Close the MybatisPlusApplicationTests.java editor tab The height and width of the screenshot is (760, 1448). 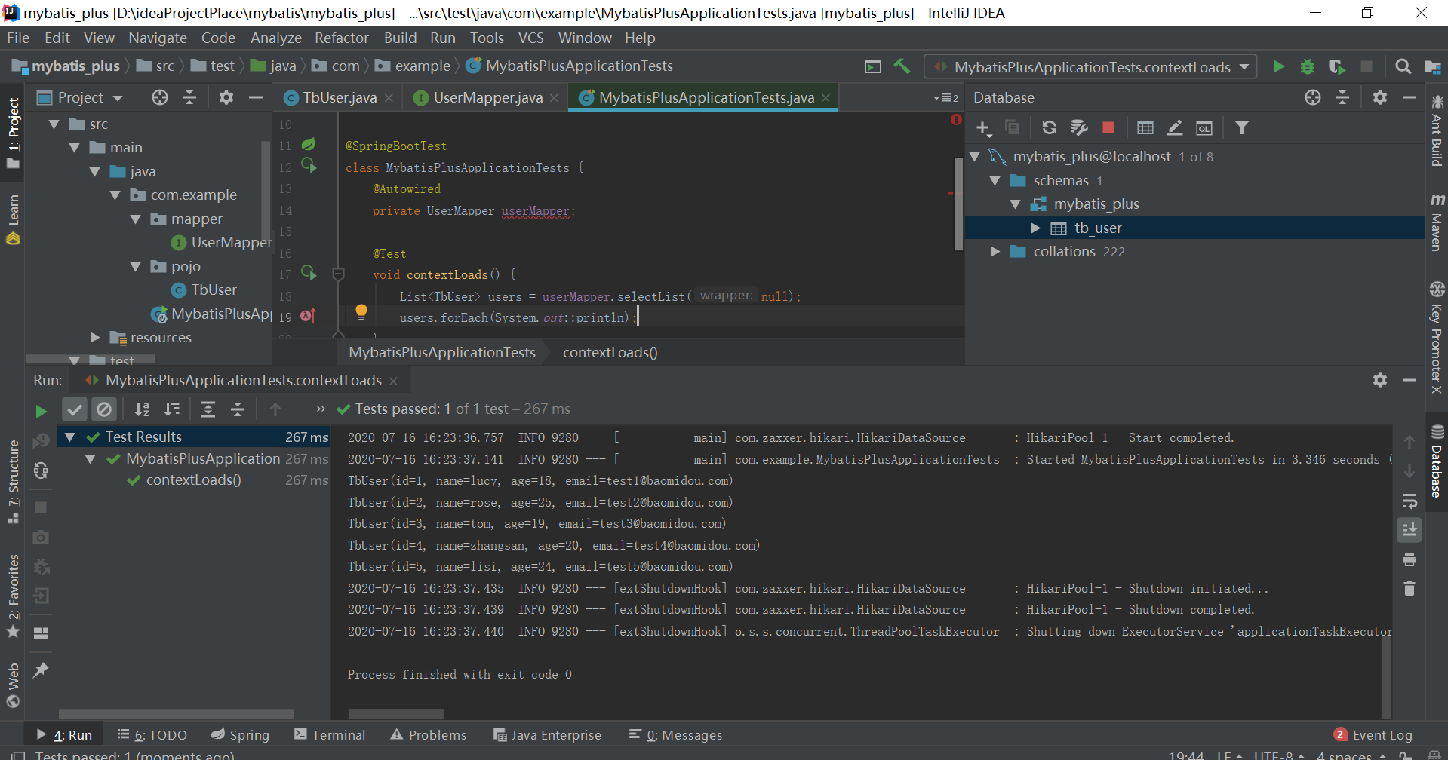[826, 98]
